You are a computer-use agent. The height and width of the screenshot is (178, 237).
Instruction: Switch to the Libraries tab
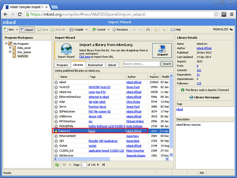tap(78, 65)
